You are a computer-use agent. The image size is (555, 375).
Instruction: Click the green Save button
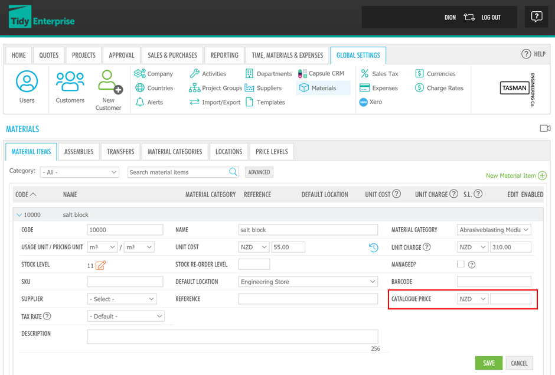click(488, 363)
